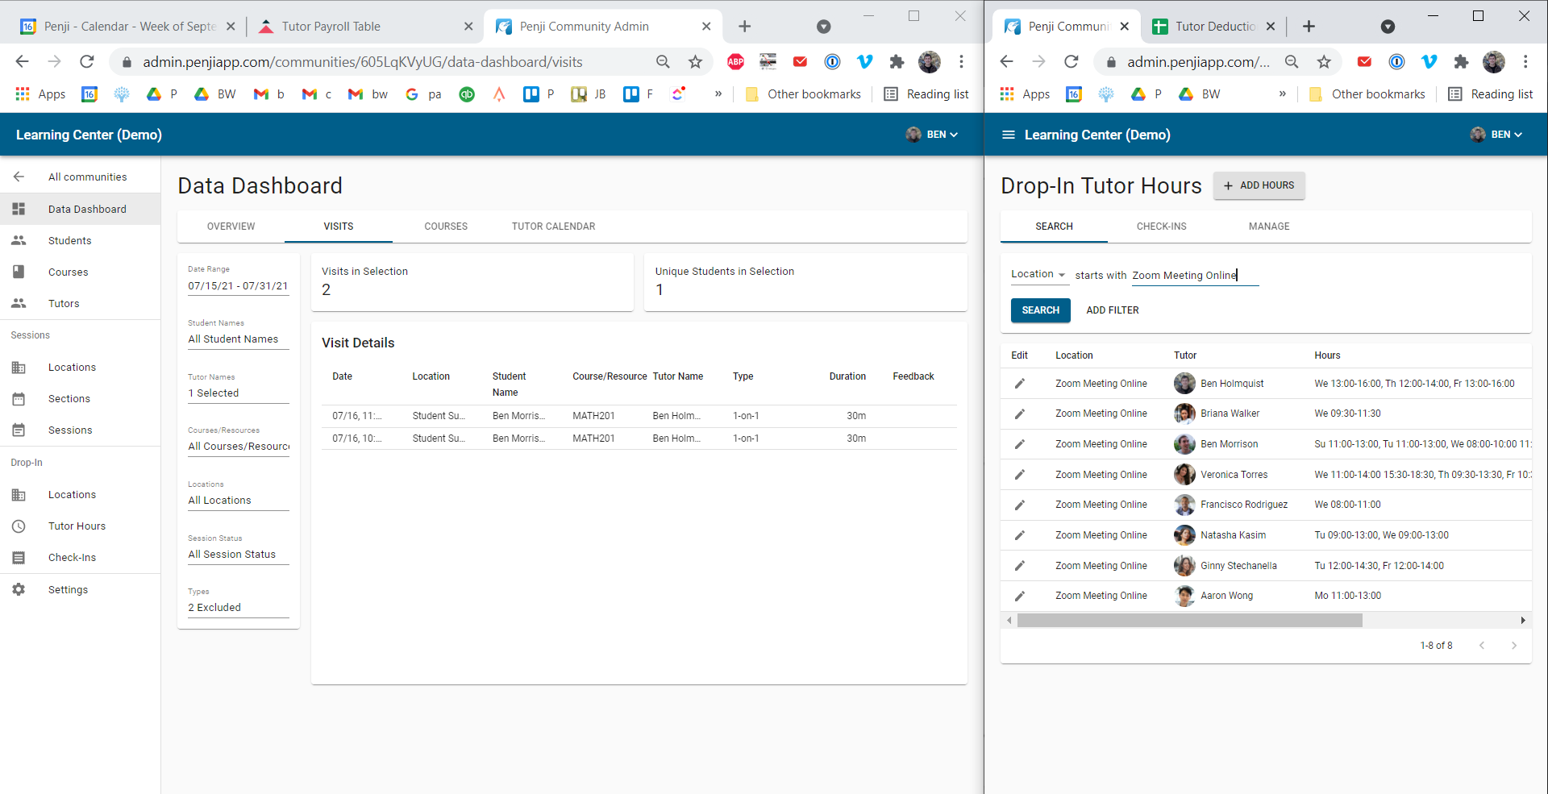Open Drop-In Locations in the sidebar
The width and height of the screenshot is (1548, 794).
(x=80, y=494)
